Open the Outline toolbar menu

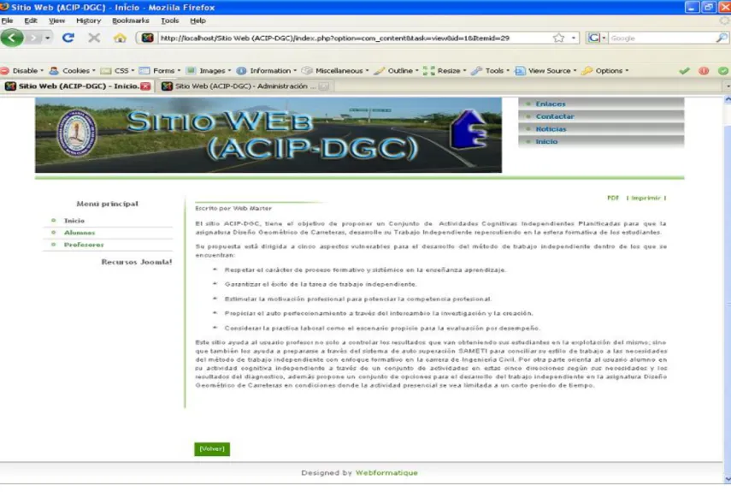[396, 71]
